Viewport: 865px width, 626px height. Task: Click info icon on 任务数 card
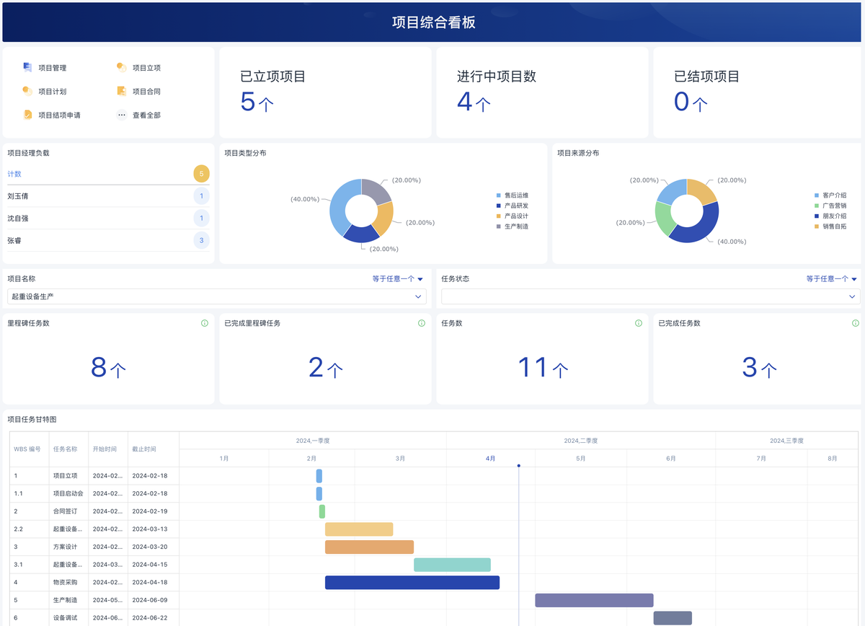tap(639, 323)
